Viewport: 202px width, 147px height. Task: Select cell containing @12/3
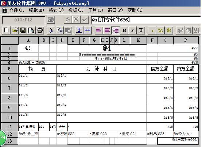pyautogui.click(x=101, y=98)
